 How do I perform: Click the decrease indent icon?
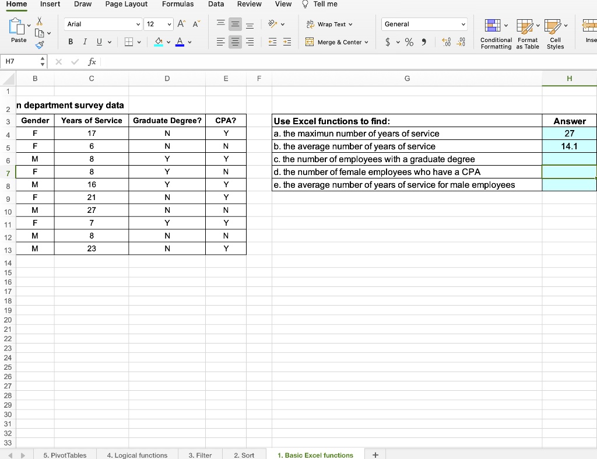(x=272, y=42)
